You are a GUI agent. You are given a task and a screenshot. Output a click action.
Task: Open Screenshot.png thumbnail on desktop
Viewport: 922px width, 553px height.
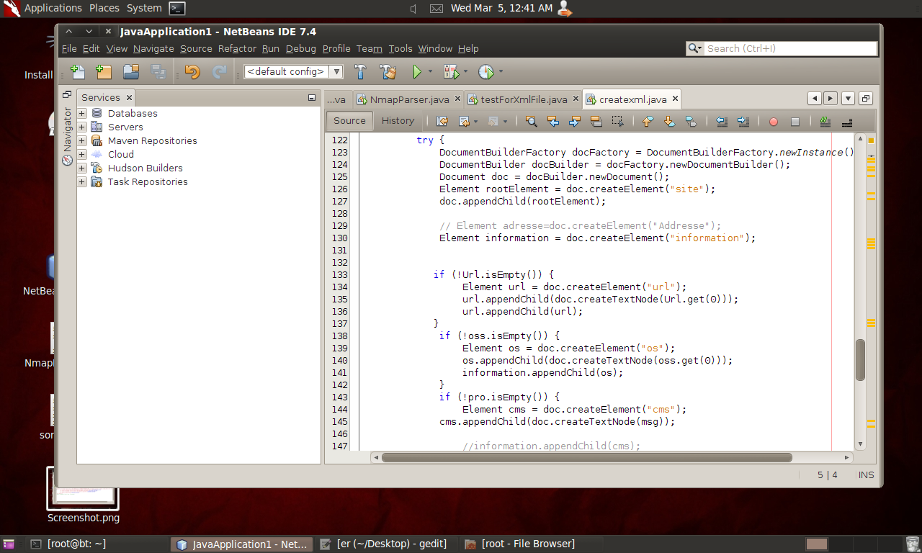83,490
